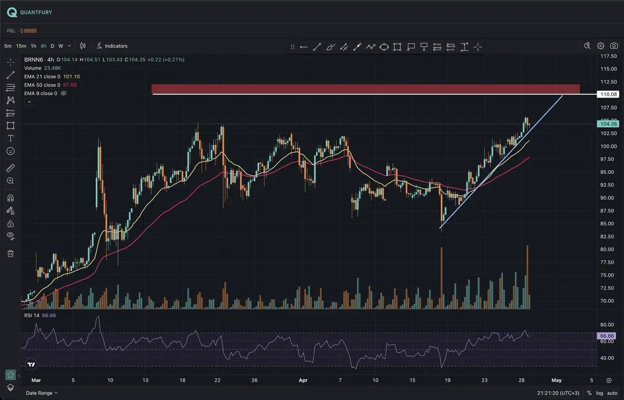
Task: Select the ruler measure tool
Action: (10, 168)
